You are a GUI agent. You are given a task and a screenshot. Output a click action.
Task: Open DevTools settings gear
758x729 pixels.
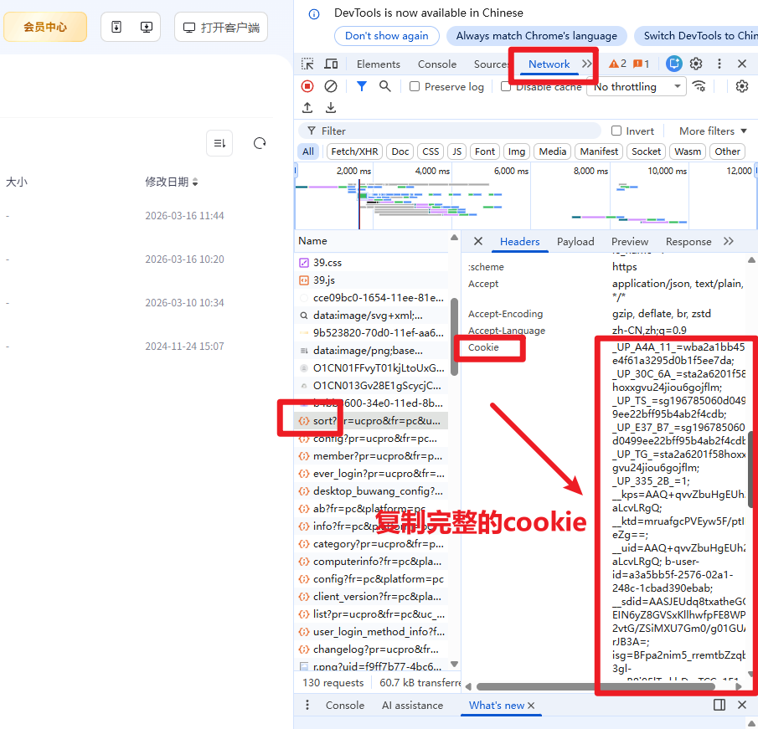pos(696,64)
